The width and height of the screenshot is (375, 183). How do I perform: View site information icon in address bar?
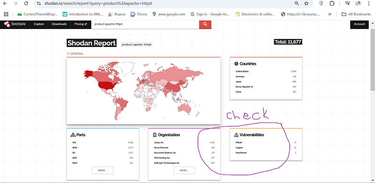pyautogui.click(x=39, y=4)
